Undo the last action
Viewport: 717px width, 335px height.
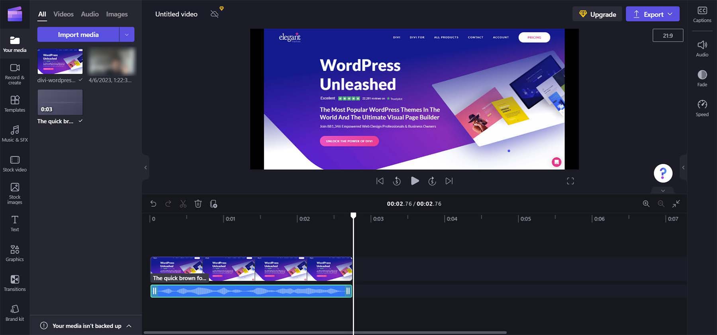pyautogui.click(x=153, y=204)
